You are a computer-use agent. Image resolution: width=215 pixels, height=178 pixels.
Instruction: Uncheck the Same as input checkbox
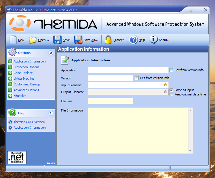point(172,90)
